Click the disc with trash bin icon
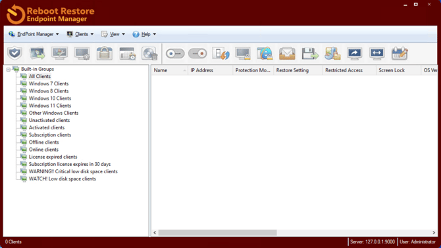This screenshot has width=441, height=248. point(149,53)
